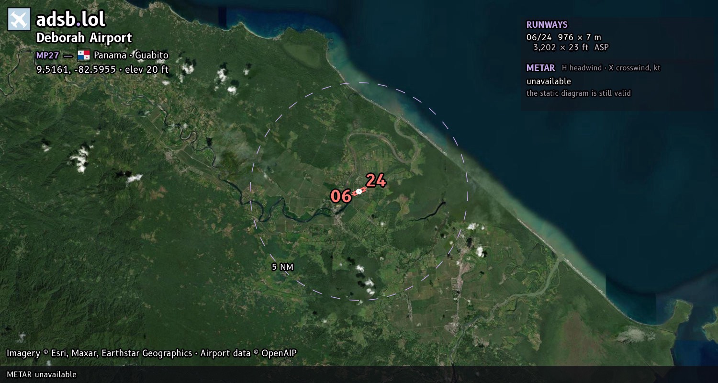
Task: Click the "METAR unavailable" status bar text
Action: (x=42, y=374)
